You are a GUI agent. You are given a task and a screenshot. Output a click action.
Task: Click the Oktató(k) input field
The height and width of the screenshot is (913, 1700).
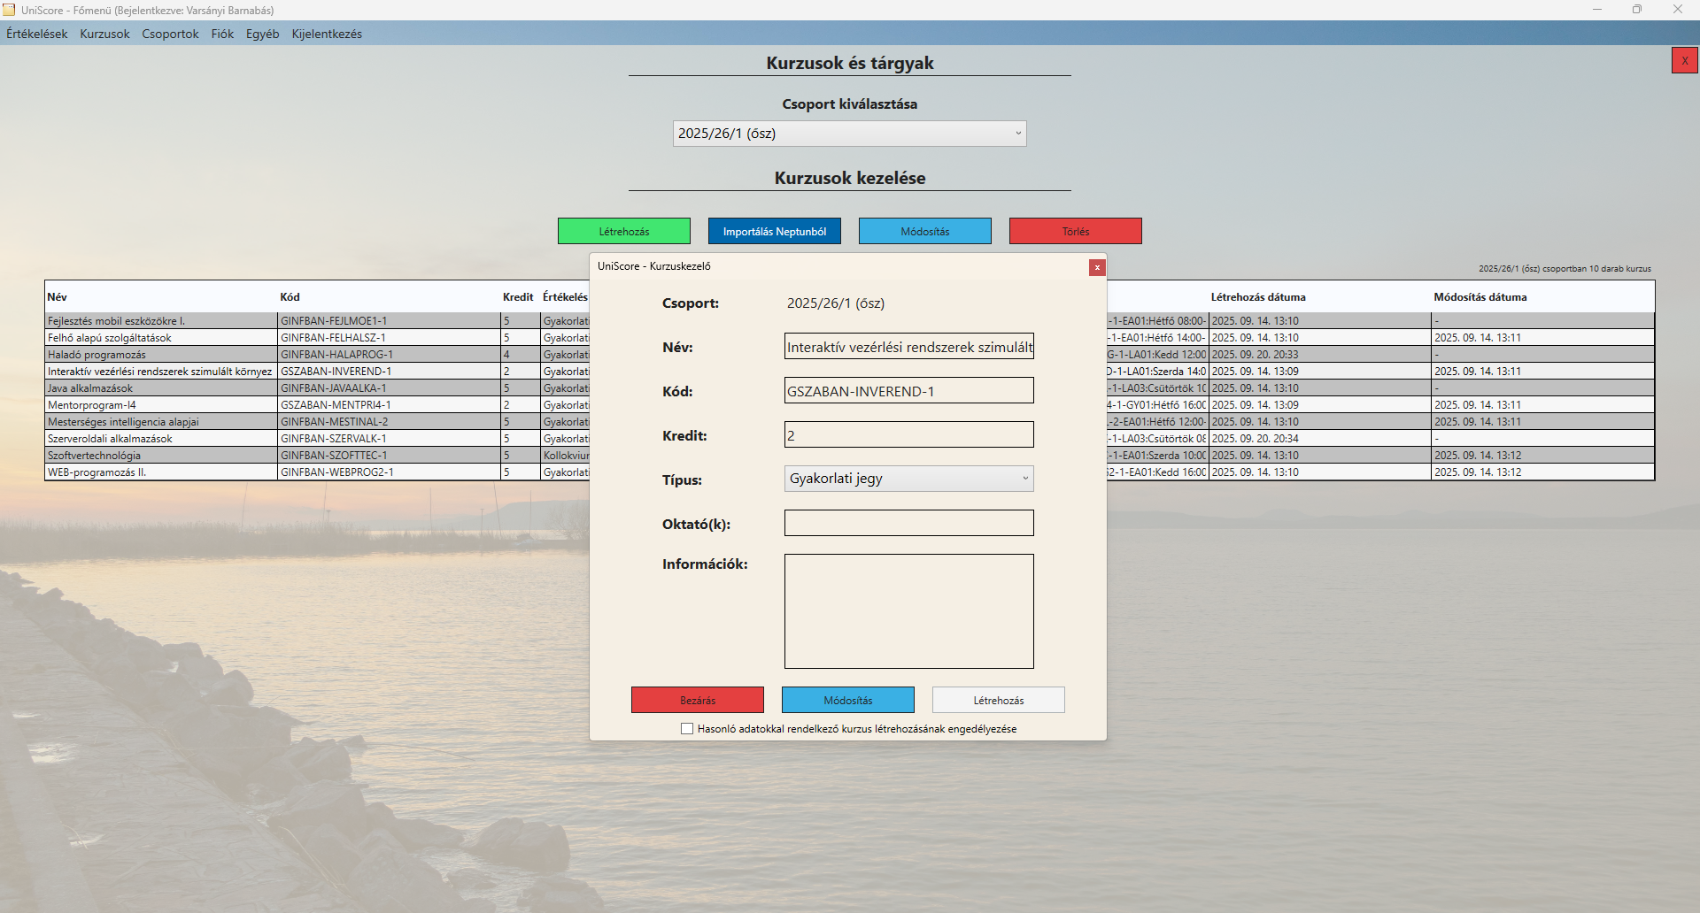pos(908,522)
